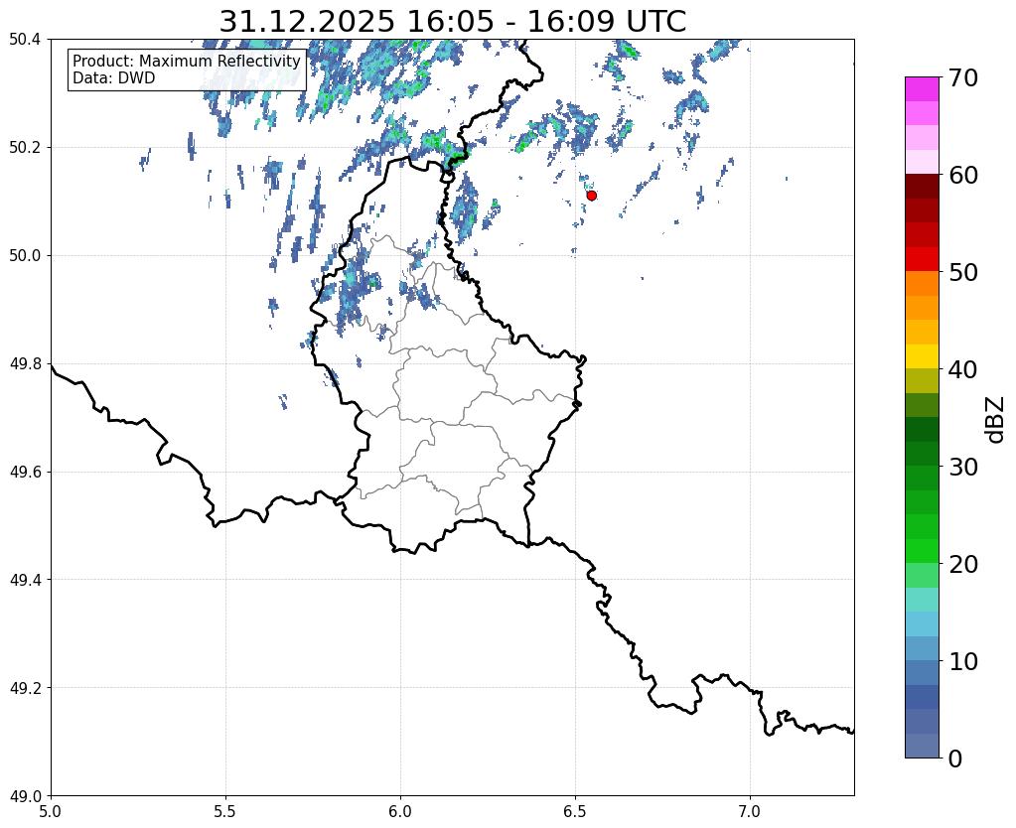This screenshot has height=828, width=1016.
Task: Click the colorbar tick label 40
Action: pos(962,369)
